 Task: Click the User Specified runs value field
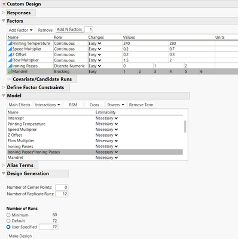coord(48,226)
